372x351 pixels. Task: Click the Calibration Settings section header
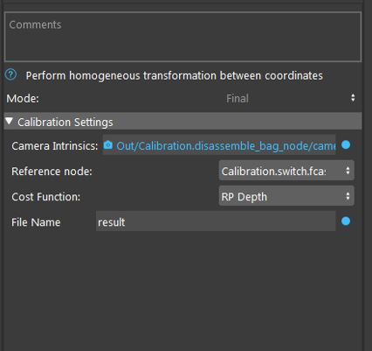coord(183,122)
